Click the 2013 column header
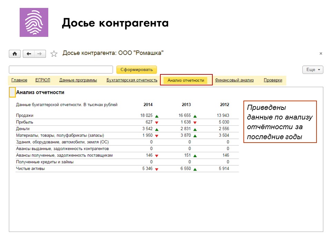Image resolution: width=331 pixels, height=248 pixels. 186,105
